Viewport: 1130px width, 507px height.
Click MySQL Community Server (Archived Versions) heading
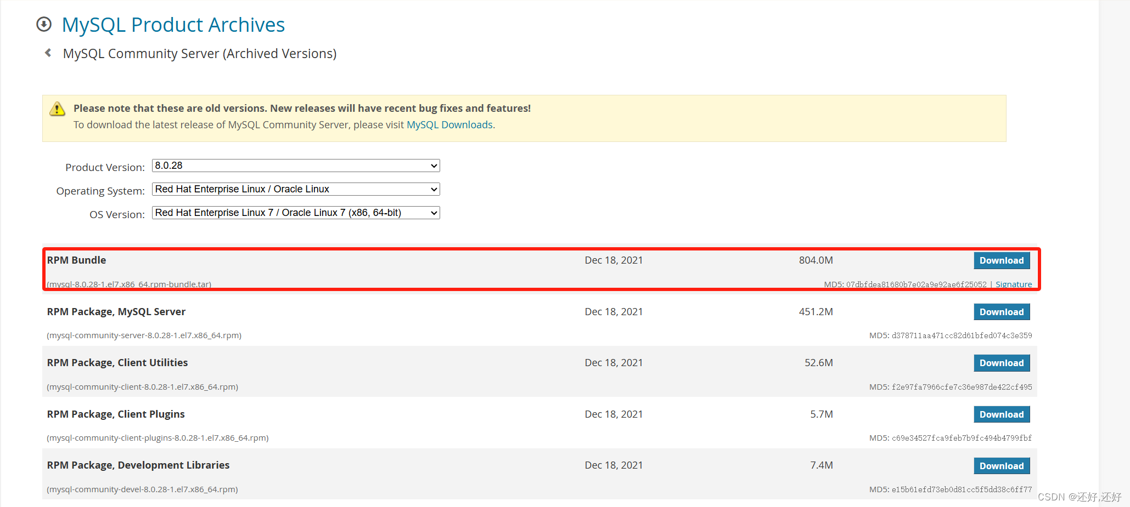click(x=200, y=54)
